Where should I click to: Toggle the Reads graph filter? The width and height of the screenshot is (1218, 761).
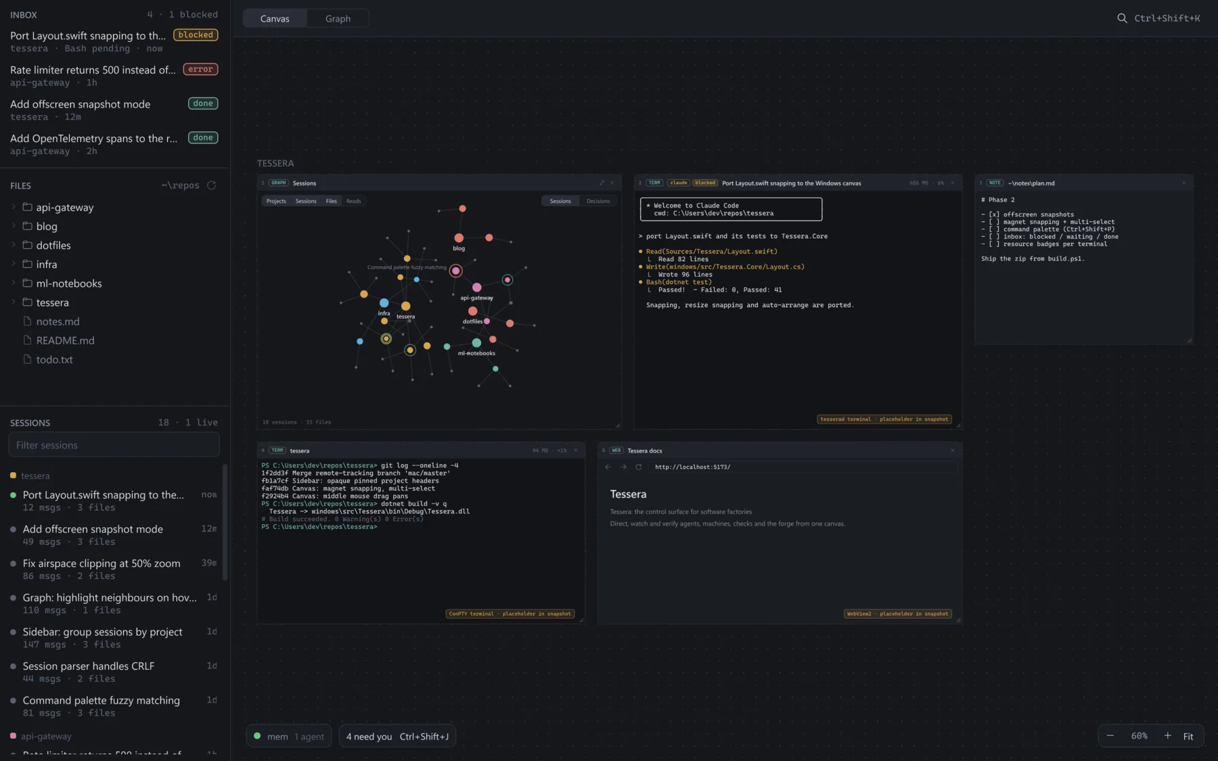tap(354, 201)
